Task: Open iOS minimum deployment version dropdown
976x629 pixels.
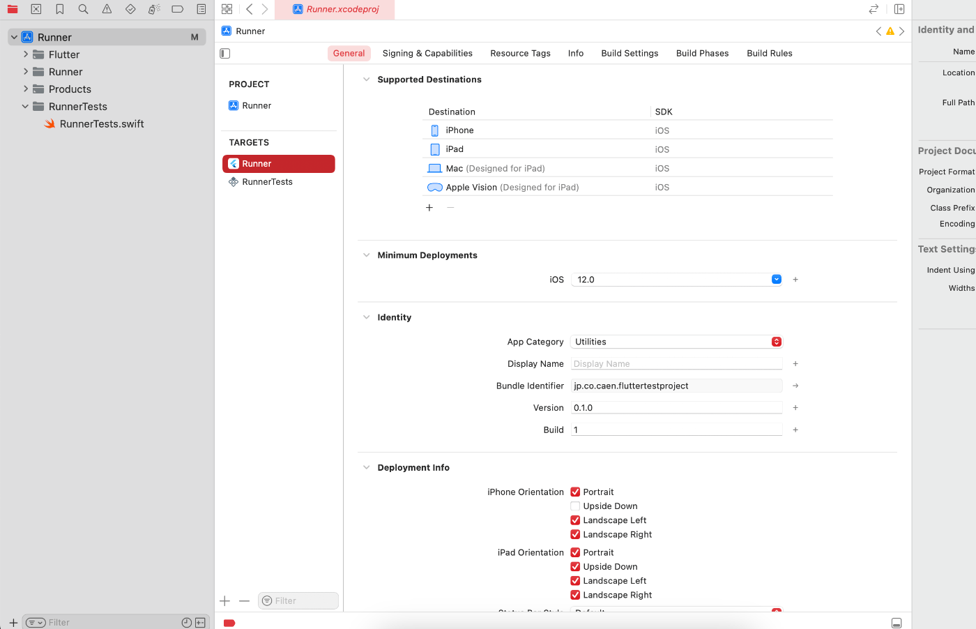Action: point(777,280)
